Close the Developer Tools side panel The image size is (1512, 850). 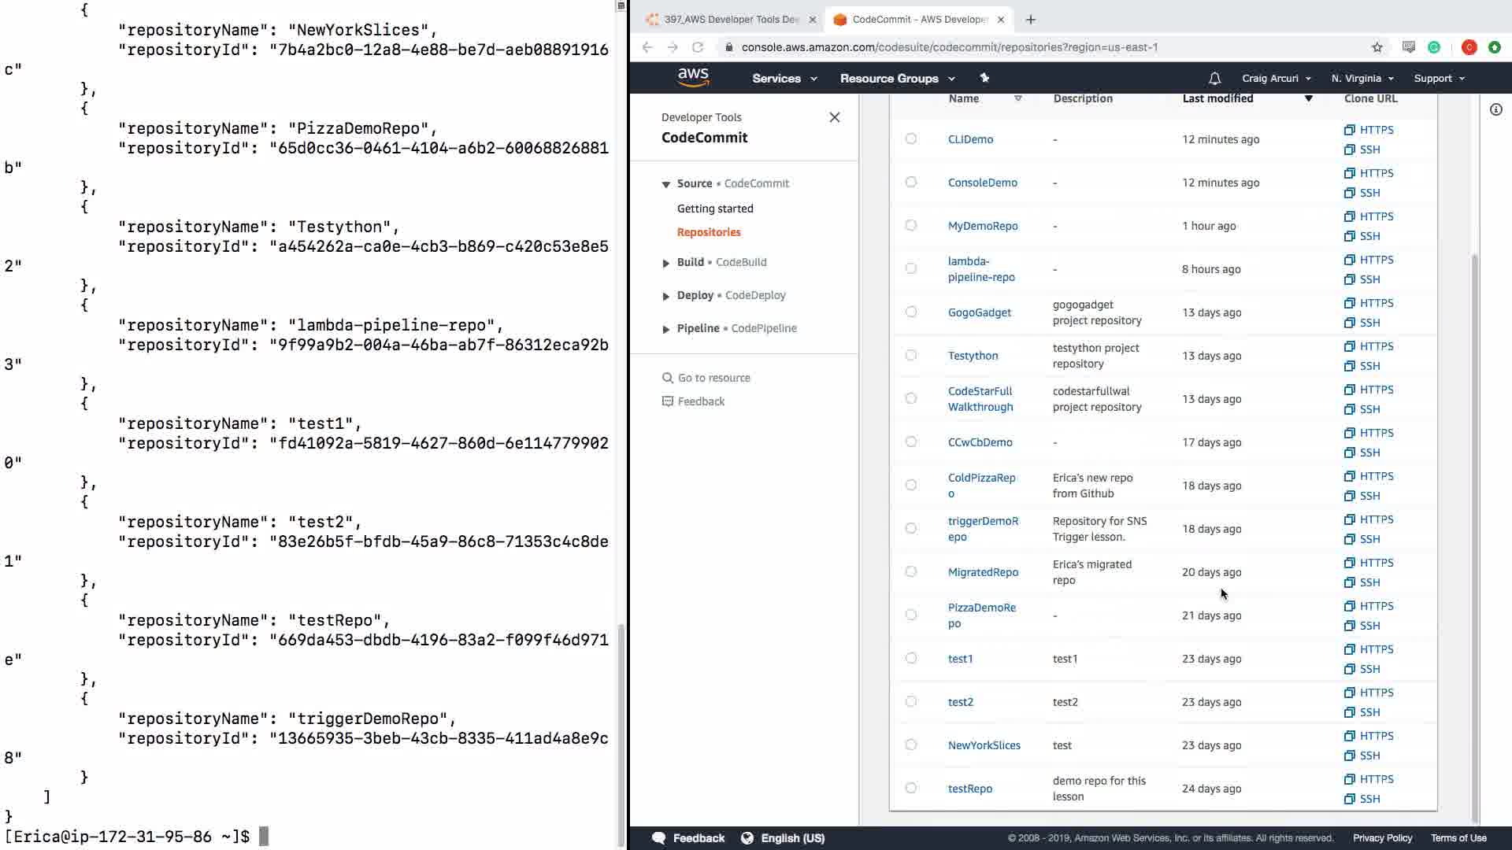pos(834,117)
